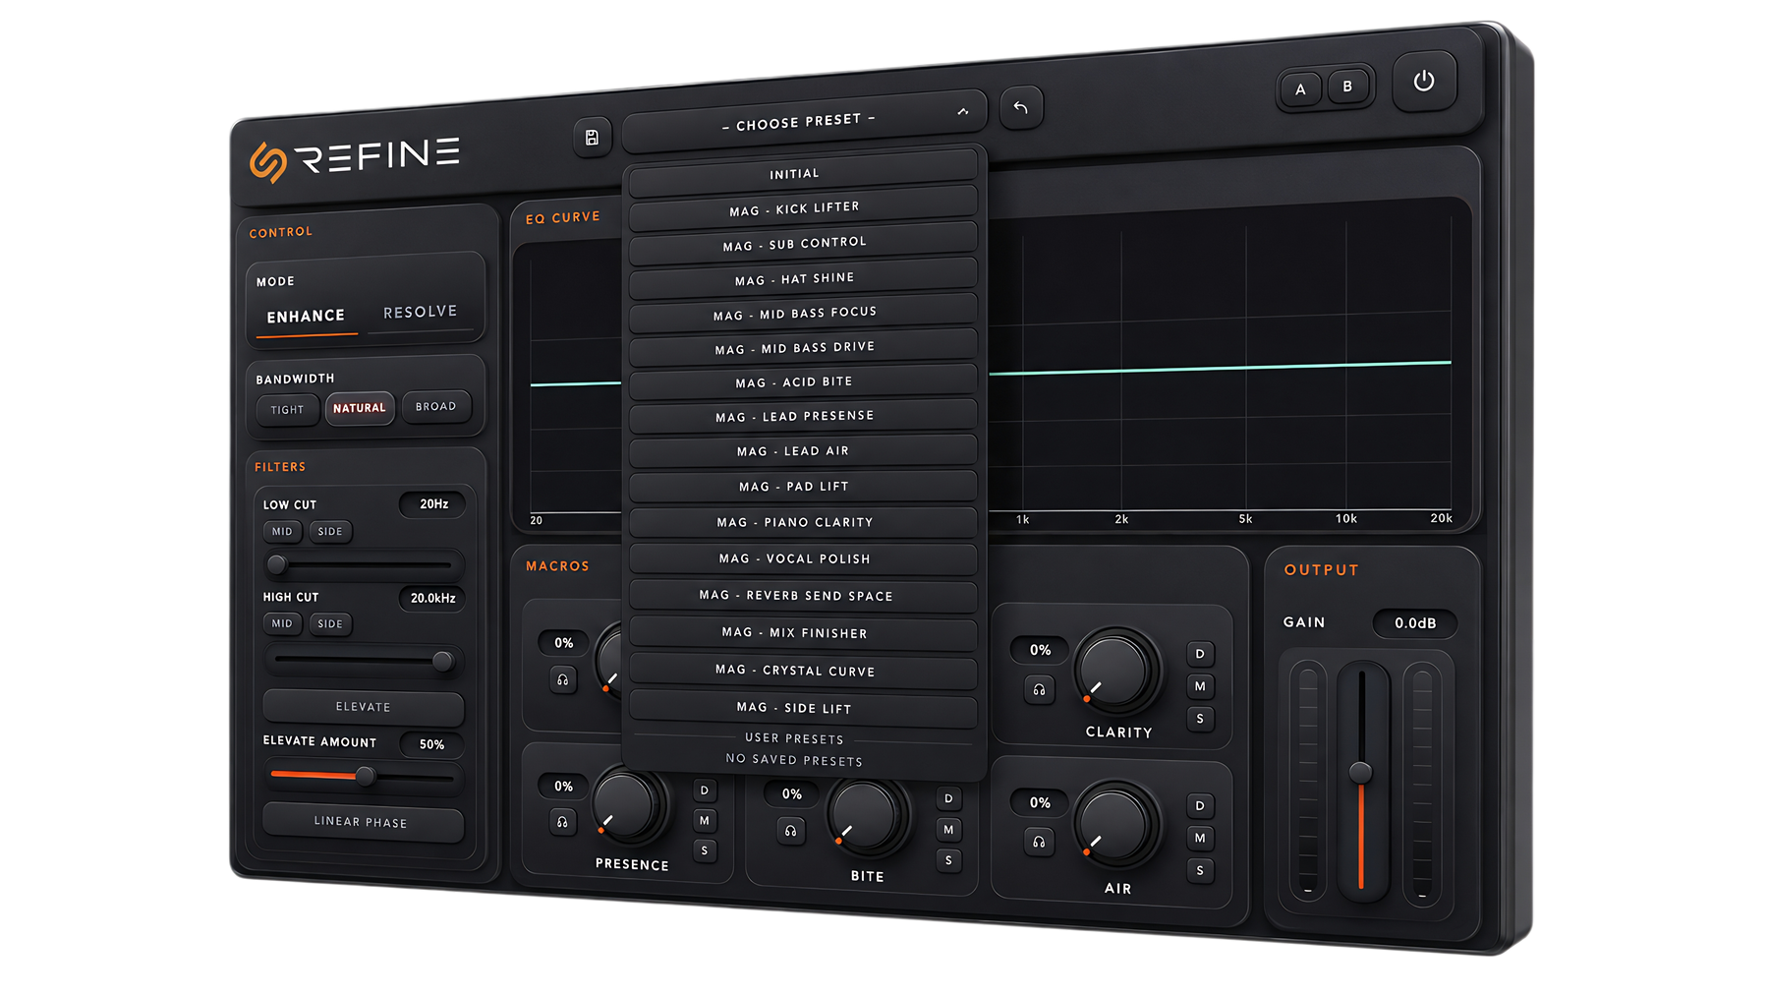This screenshot has width=1769, height=996.
Task: Toggle High Cut Side button
Action: 330,623
